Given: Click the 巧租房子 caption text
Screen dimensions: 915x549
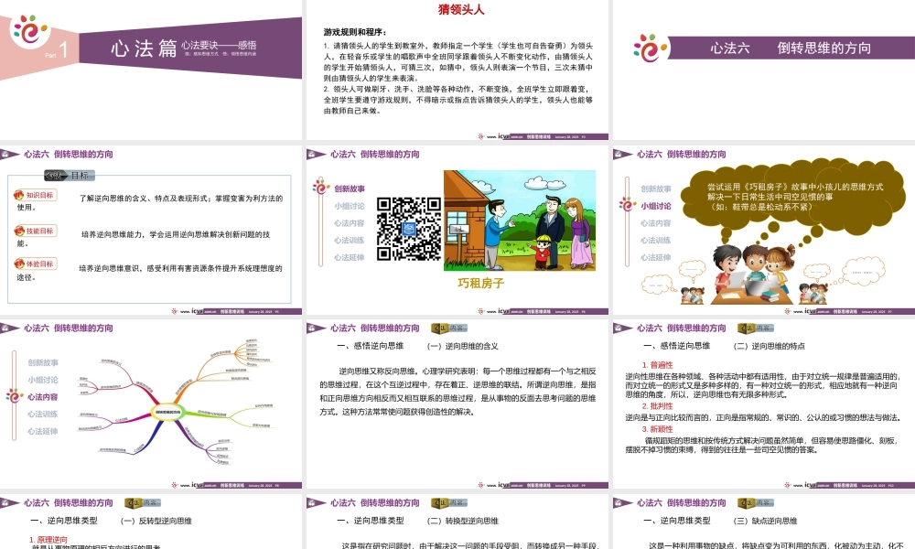Looking at the screenshot, I should tap(480, 282).
